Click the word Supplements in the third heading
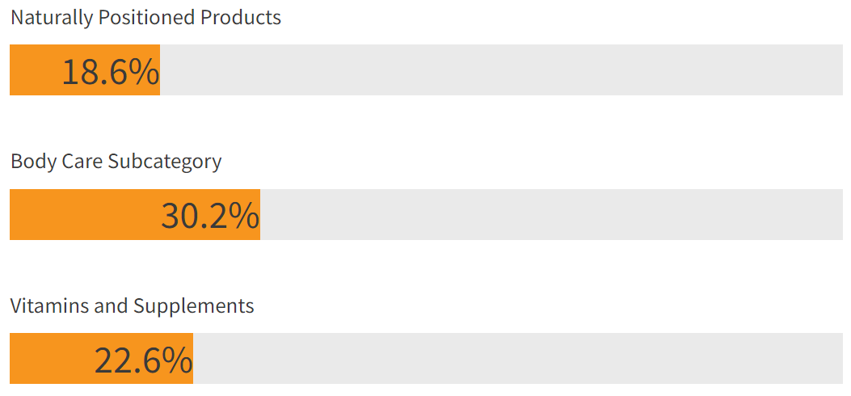 tap(194, 307)
